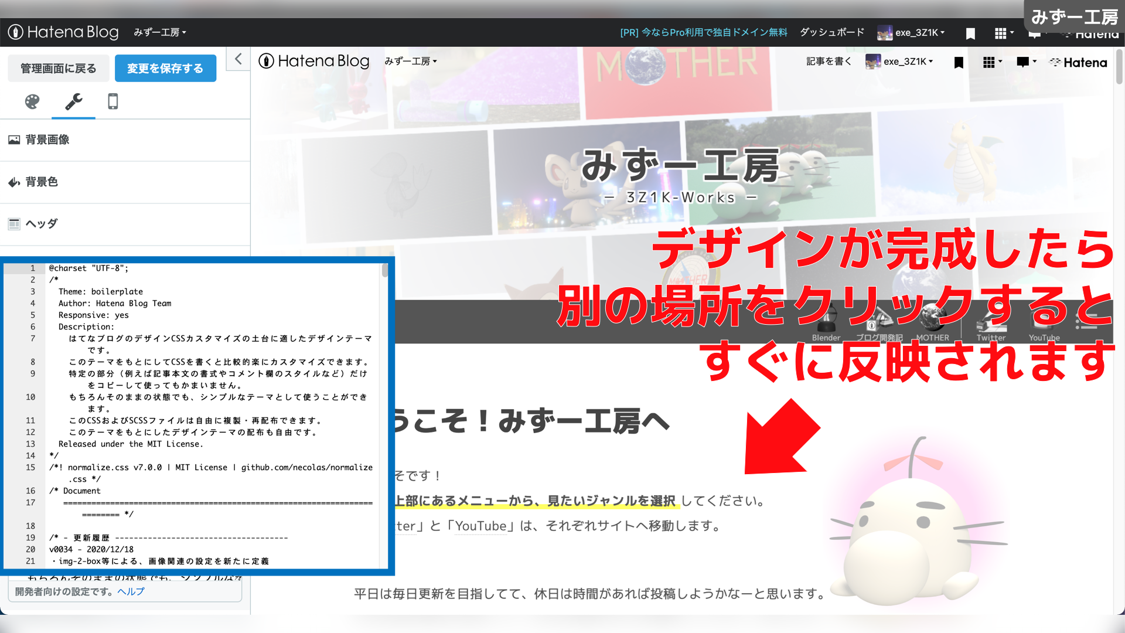This screenshot has height=633, width=1125.
Task: Click the CSS line "Responsive: yes"
Action: 94,315
